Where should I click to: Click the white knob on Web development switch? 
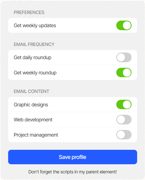point(121,120)
